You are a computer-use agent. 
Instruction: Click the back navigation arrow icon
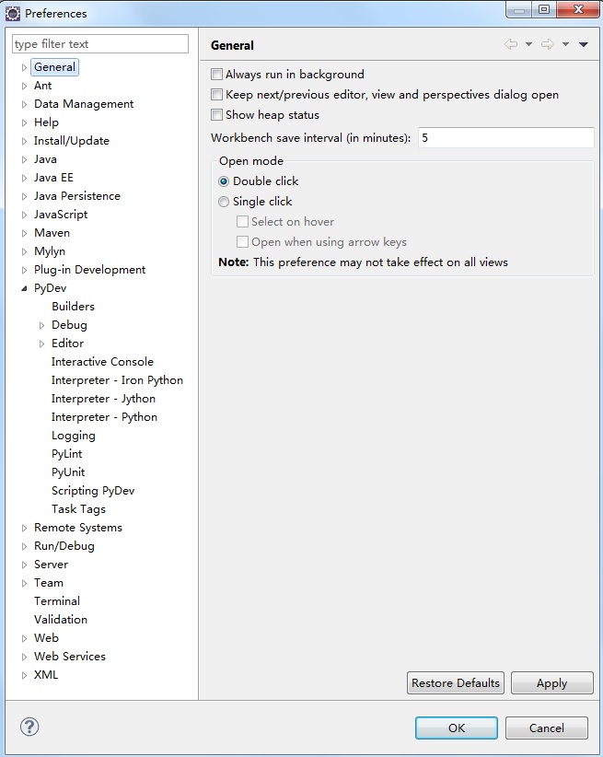[511, 44]
